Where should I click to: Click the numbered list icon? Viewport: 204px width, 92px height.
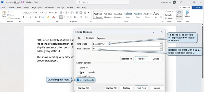click(x=66, y=12)
